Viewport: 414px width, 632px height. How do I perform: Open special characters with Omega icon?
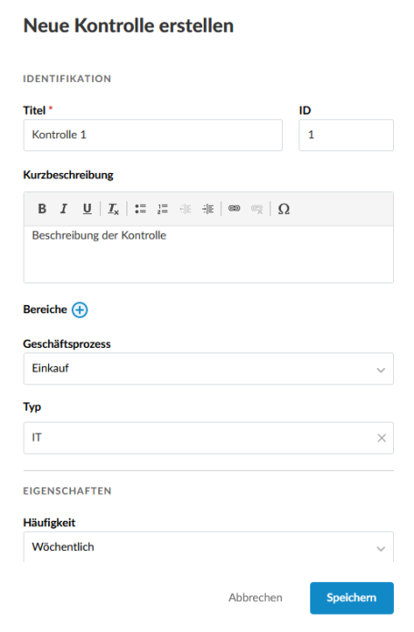point(284,209)
